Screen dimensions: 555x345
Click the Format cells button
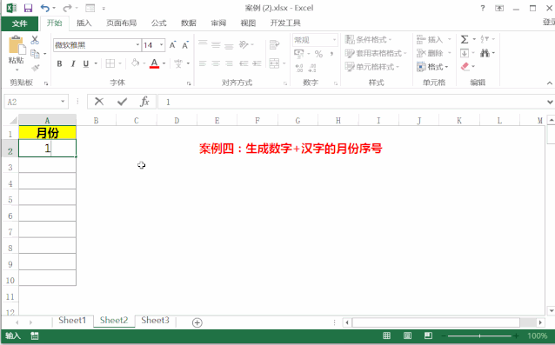(432, 66)
